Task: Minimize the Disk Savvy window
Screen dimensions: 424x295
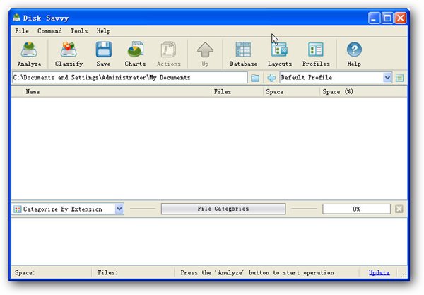Action: click(374, 18)
